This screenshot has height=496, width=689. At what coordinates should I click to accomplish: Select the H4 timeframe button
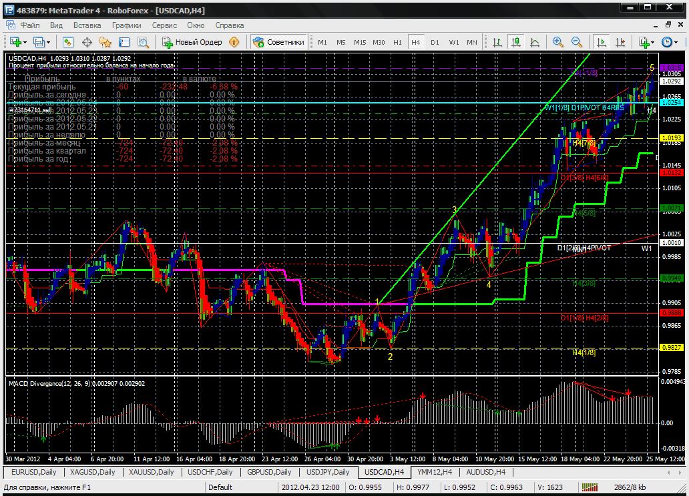click(416, 43)
